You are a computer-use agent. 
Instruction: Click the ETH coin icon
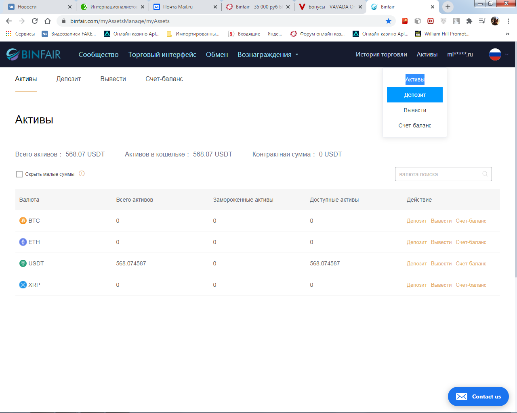tap(23, 242)
